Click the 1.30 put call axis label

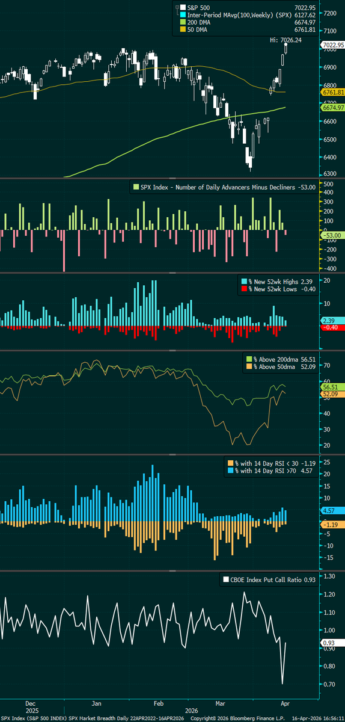[x=329, y=576]
